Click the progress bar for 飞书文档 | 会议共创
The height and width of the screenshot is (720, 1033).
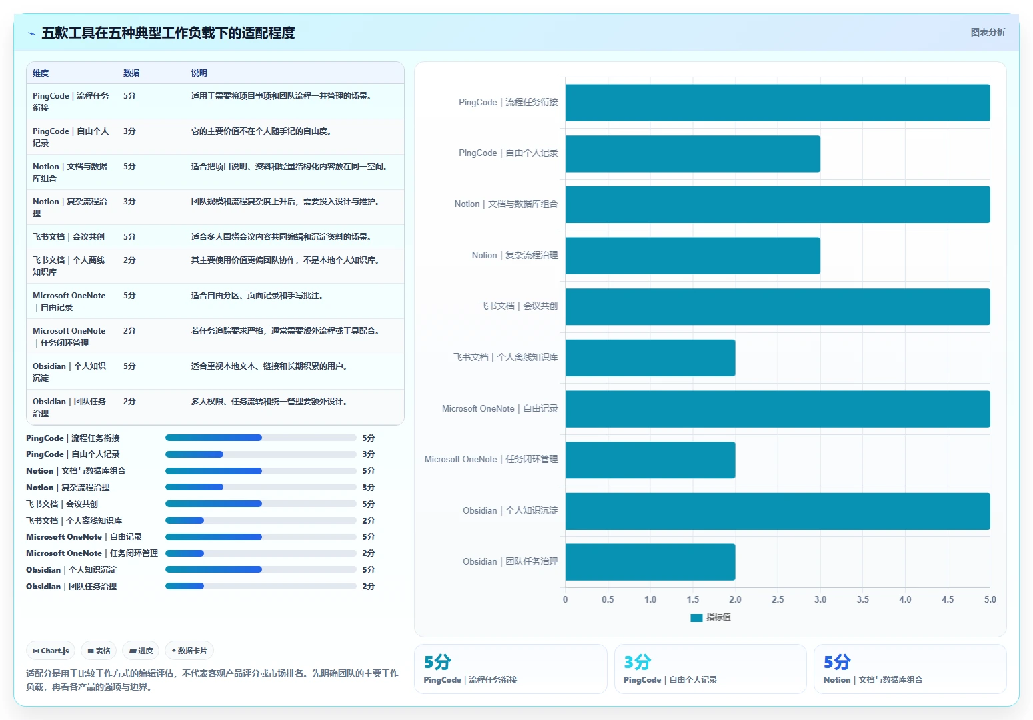(261, 504)
